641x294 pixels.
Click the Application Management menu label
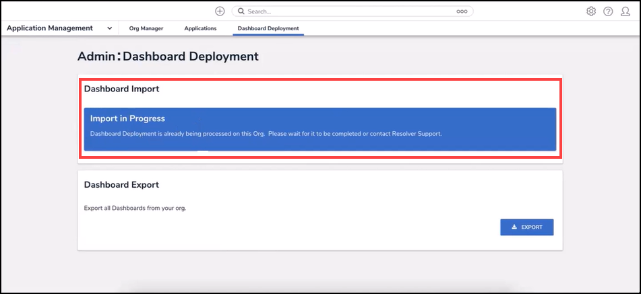[x=50, y=28]
